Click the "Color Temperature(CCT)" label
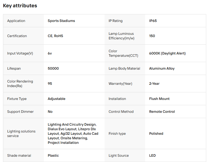 pyautogui.click(x=123, y=53)
